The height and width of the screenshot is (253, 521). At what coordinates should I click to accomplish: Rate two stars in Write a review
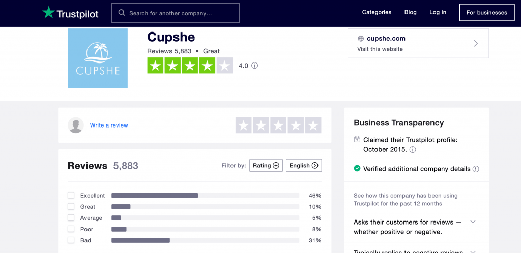261,125
